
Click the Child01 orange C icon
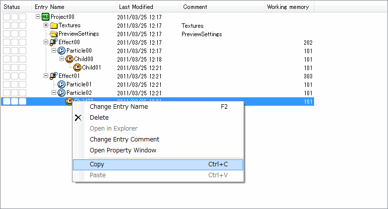tap(77, 68)
